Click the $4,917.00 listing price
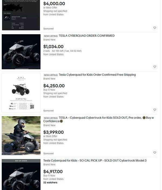This screenshot has height=190, width=162. coord(53,172)
